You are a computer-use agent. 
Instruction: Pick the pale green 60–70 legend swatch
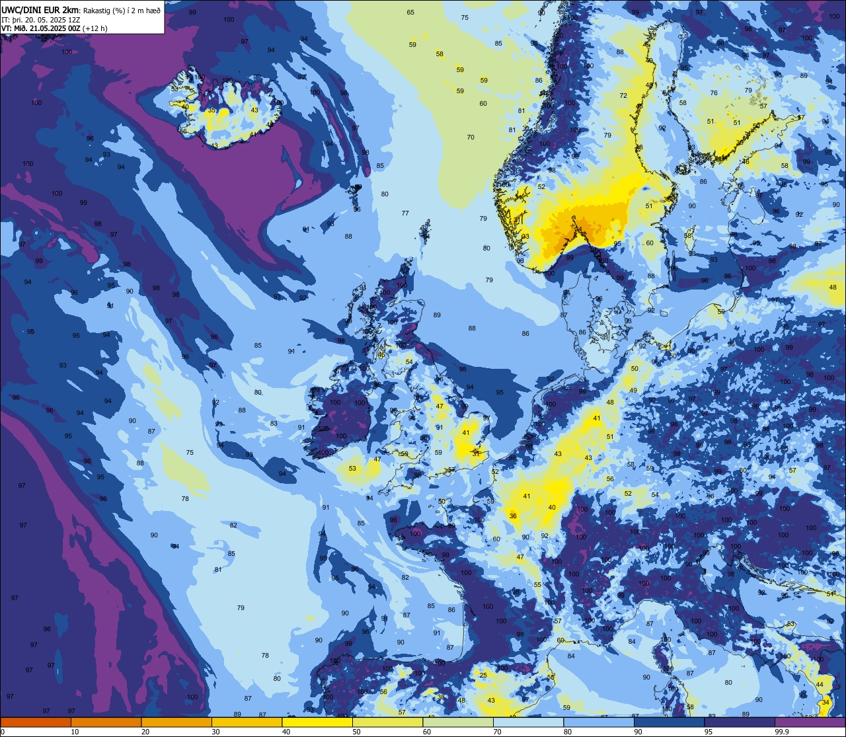click(458, 722)
